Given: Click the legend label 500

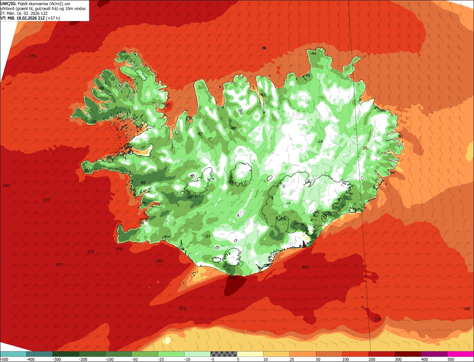Looking at the screenshot, I should point(451,359).
